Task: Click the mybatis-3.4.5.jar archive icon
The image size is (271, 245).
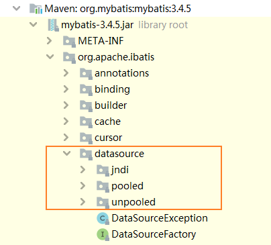Action: (x=54, y=25)
